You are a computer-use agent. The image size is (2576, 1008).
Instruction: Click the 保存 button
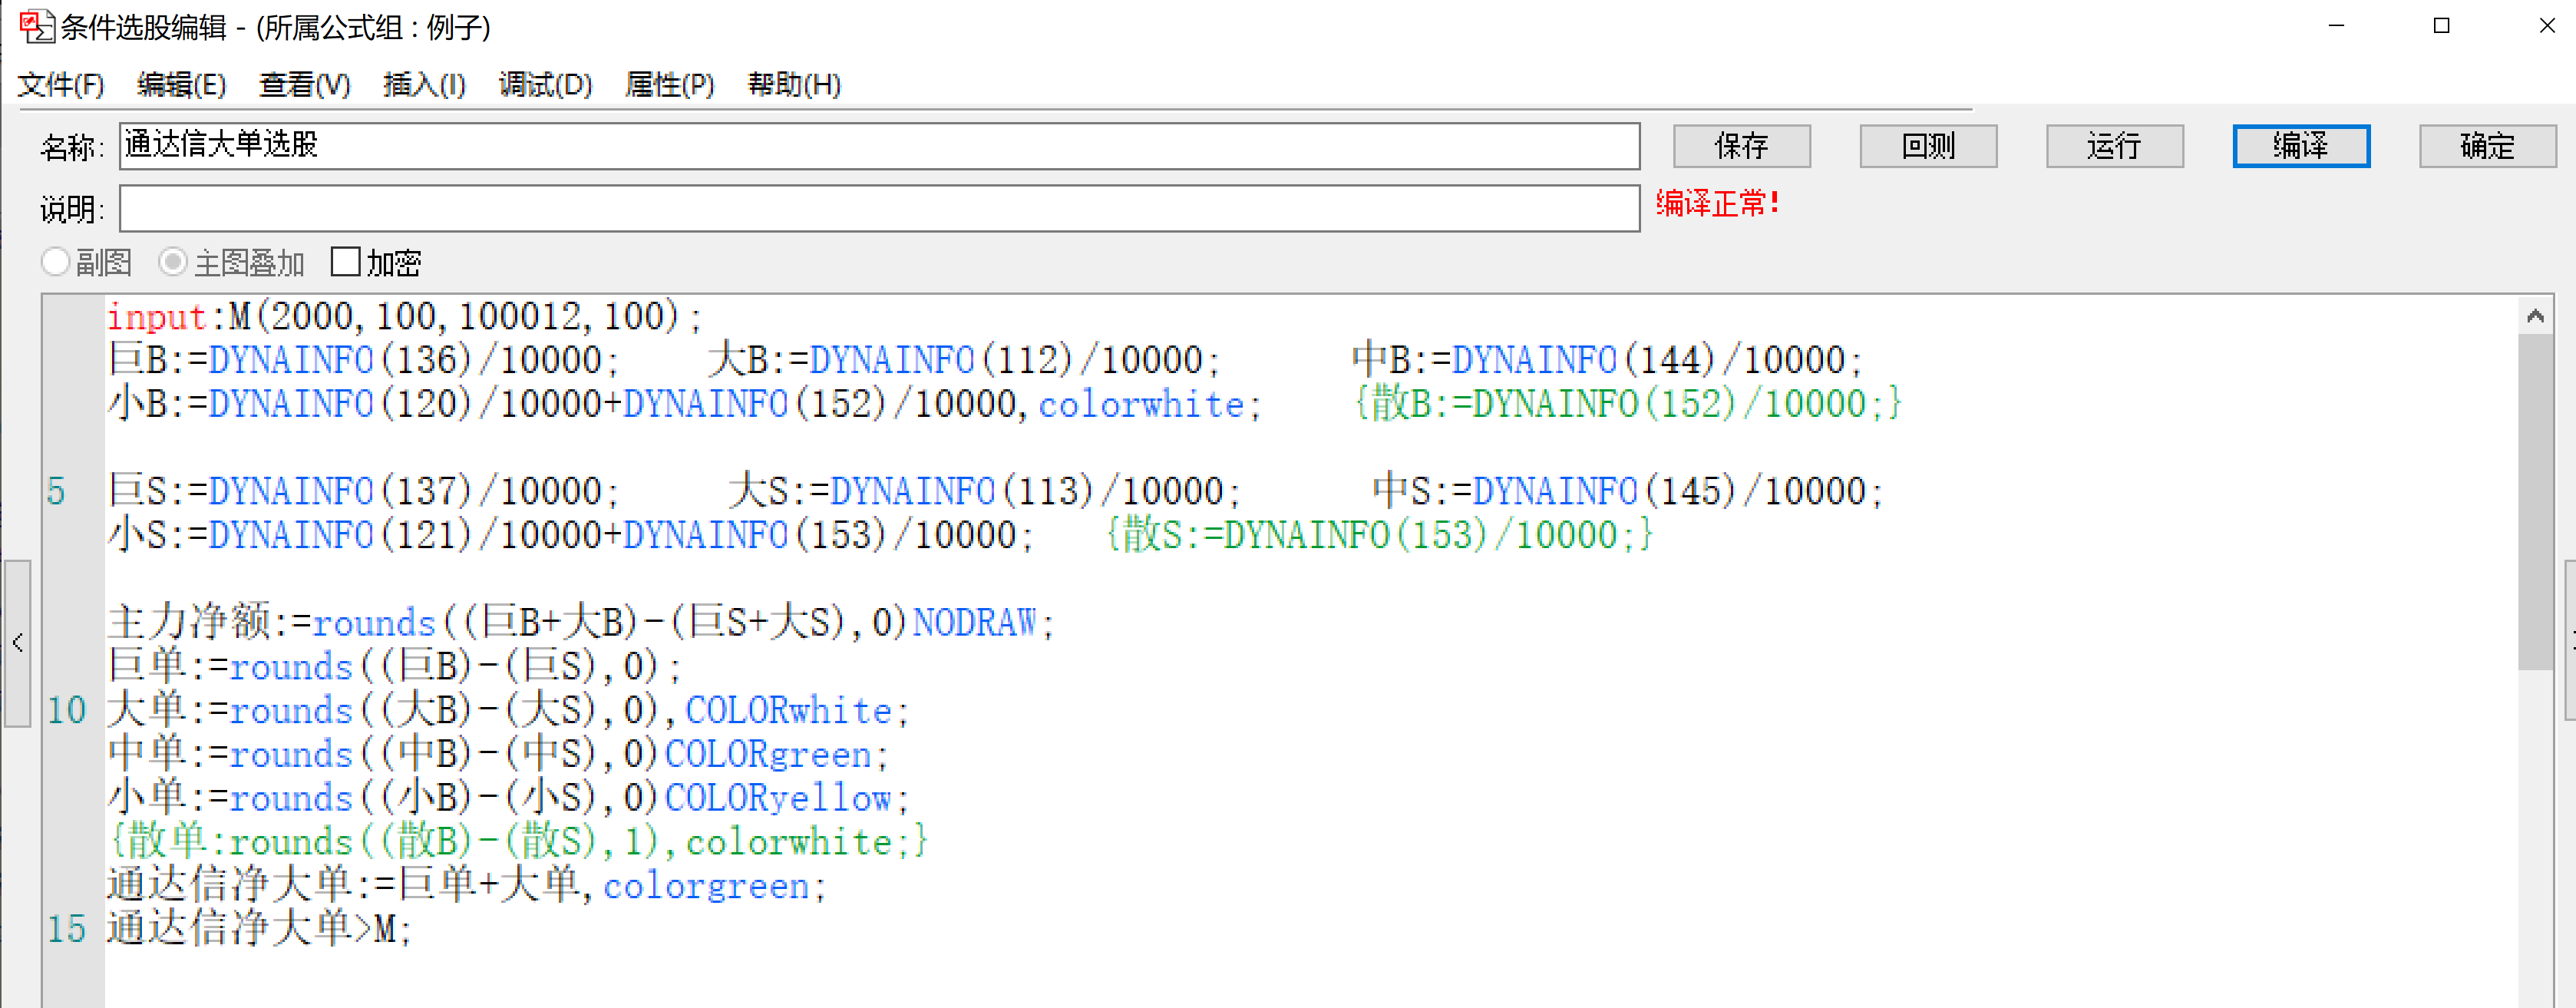pyautogui.click(x=1741, y=146)
